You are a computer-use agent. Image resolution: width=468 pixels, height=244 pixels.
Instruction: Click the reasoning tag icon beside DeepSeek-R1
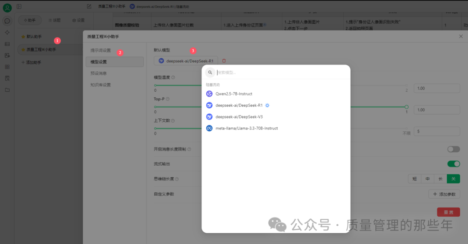(267, 106)
